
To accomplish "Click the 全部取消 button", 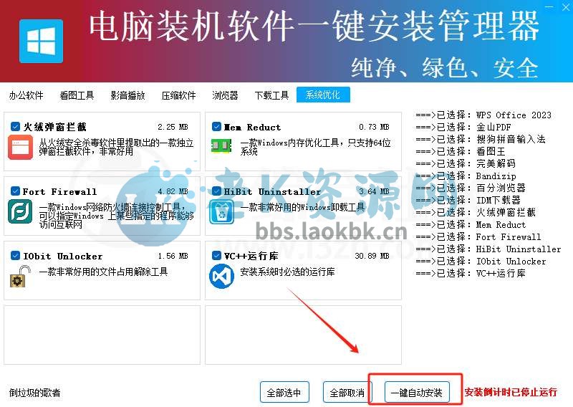I will click(x=347, y=393).
